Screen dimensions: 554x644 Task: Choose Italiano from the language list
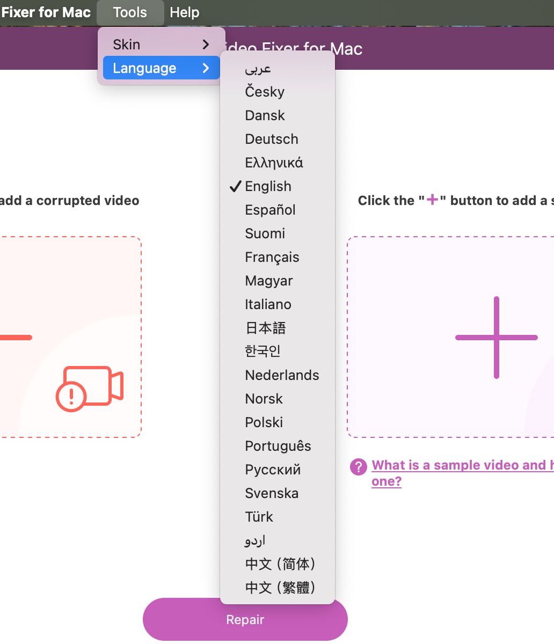coord(268,304)
